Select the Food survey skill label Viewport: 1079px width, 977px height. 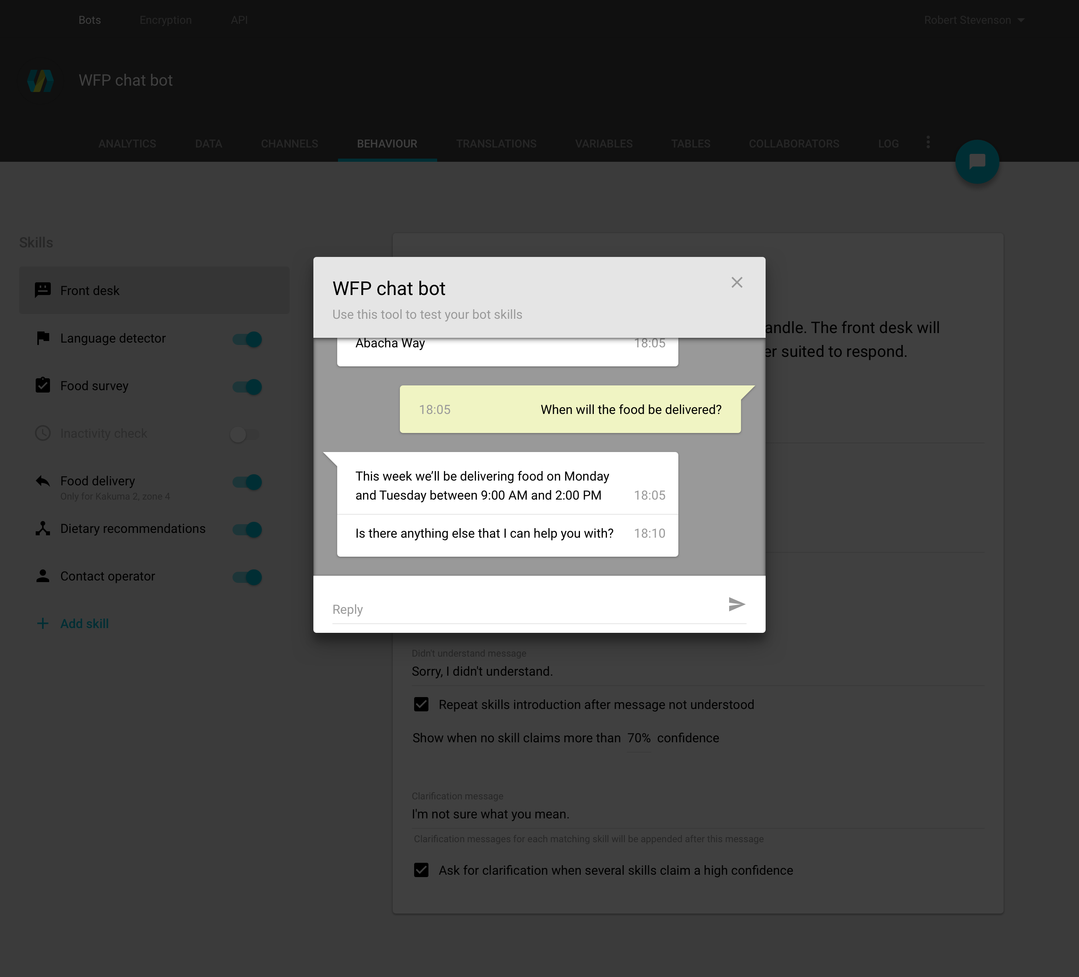pyautogui.click(x=94, y=386)
